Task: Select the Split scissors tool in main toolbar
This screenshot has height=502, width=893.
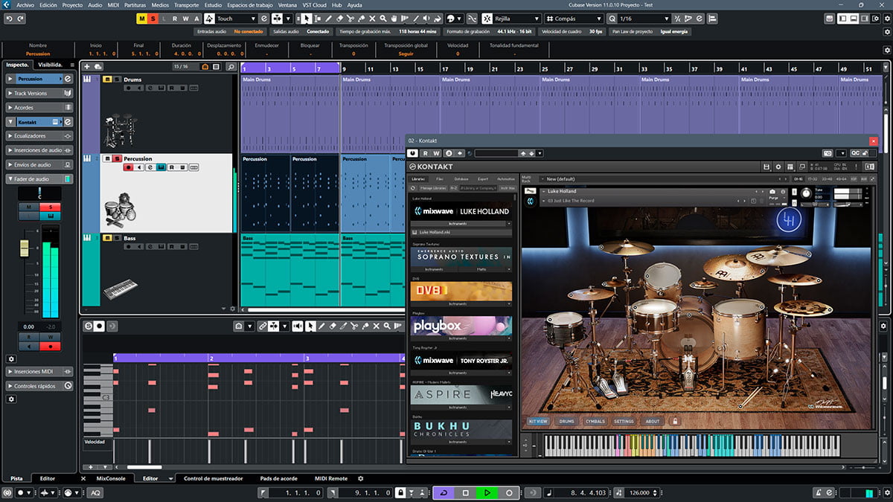Action: point(351,18)
